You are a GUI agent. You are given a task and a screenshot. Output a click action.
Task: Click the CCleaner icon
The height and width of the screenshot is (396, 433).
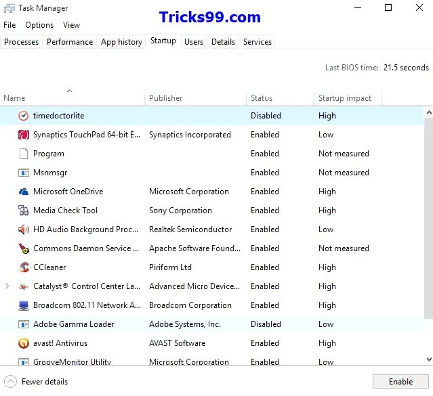coord(24,267)
